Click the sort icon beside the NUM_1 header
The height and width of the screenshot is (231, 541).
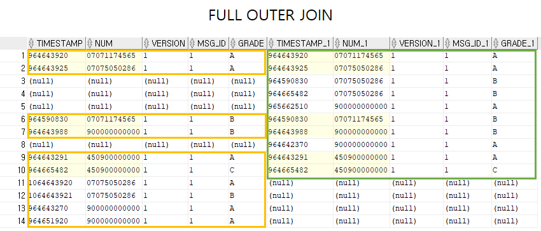pyautogui.click(x=337, y=43)
